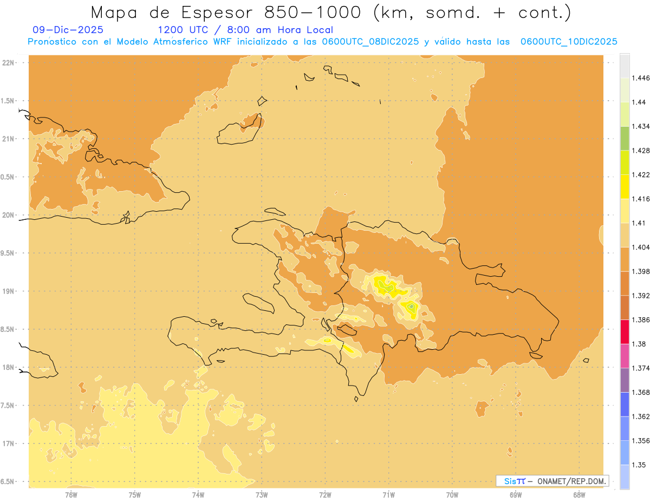Click the 72W longitude label
Screen dimensions: 650x502
pos(325,495)
